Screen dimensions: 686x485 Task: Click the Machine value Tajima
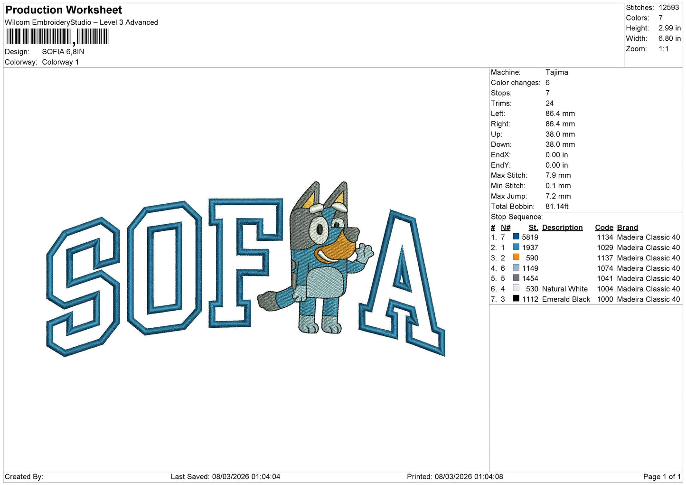[557, 72]
